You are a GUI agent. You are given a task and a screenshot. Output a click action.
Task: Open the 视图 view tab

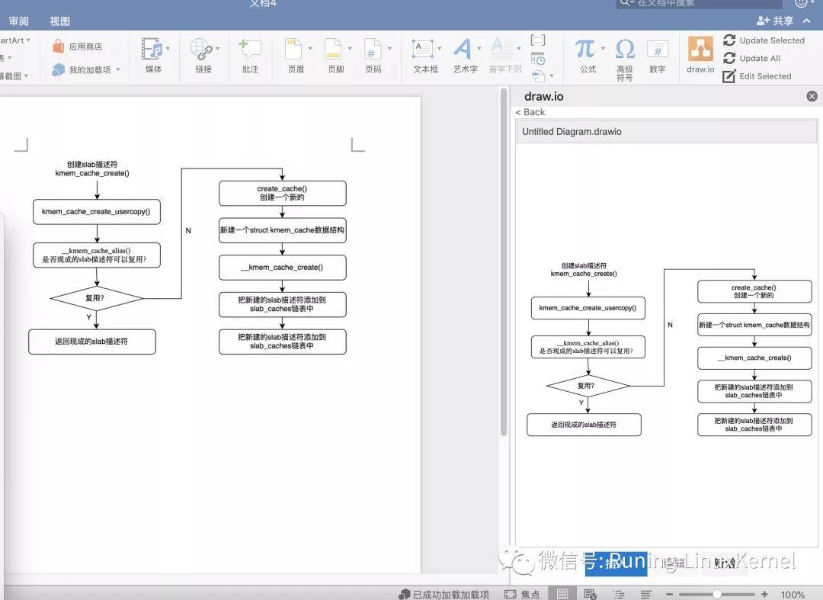60,21
